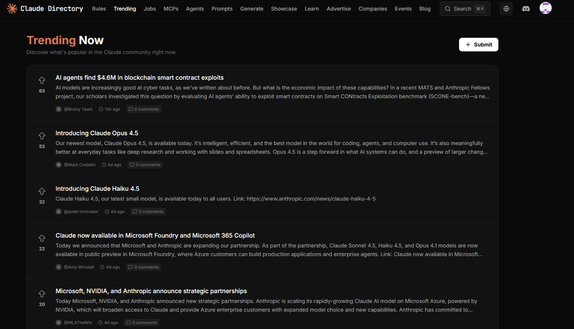Screen dimensions: 574x329
Task: Click the @ML4TheWin author avatar
Action: 59,323
